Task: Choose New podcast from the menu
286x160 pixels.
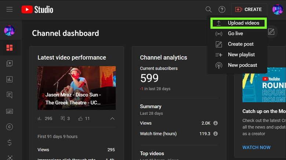Action: (x=242, y=65)
